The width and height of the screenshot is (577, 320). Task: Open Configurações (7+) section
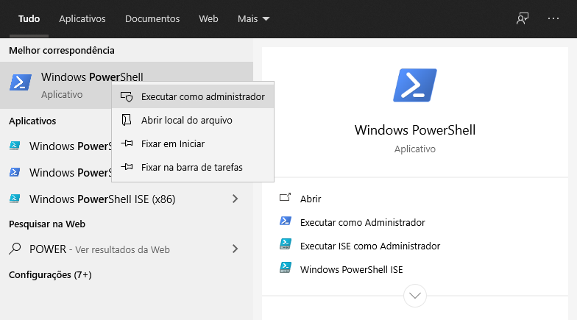coord(50,275)
